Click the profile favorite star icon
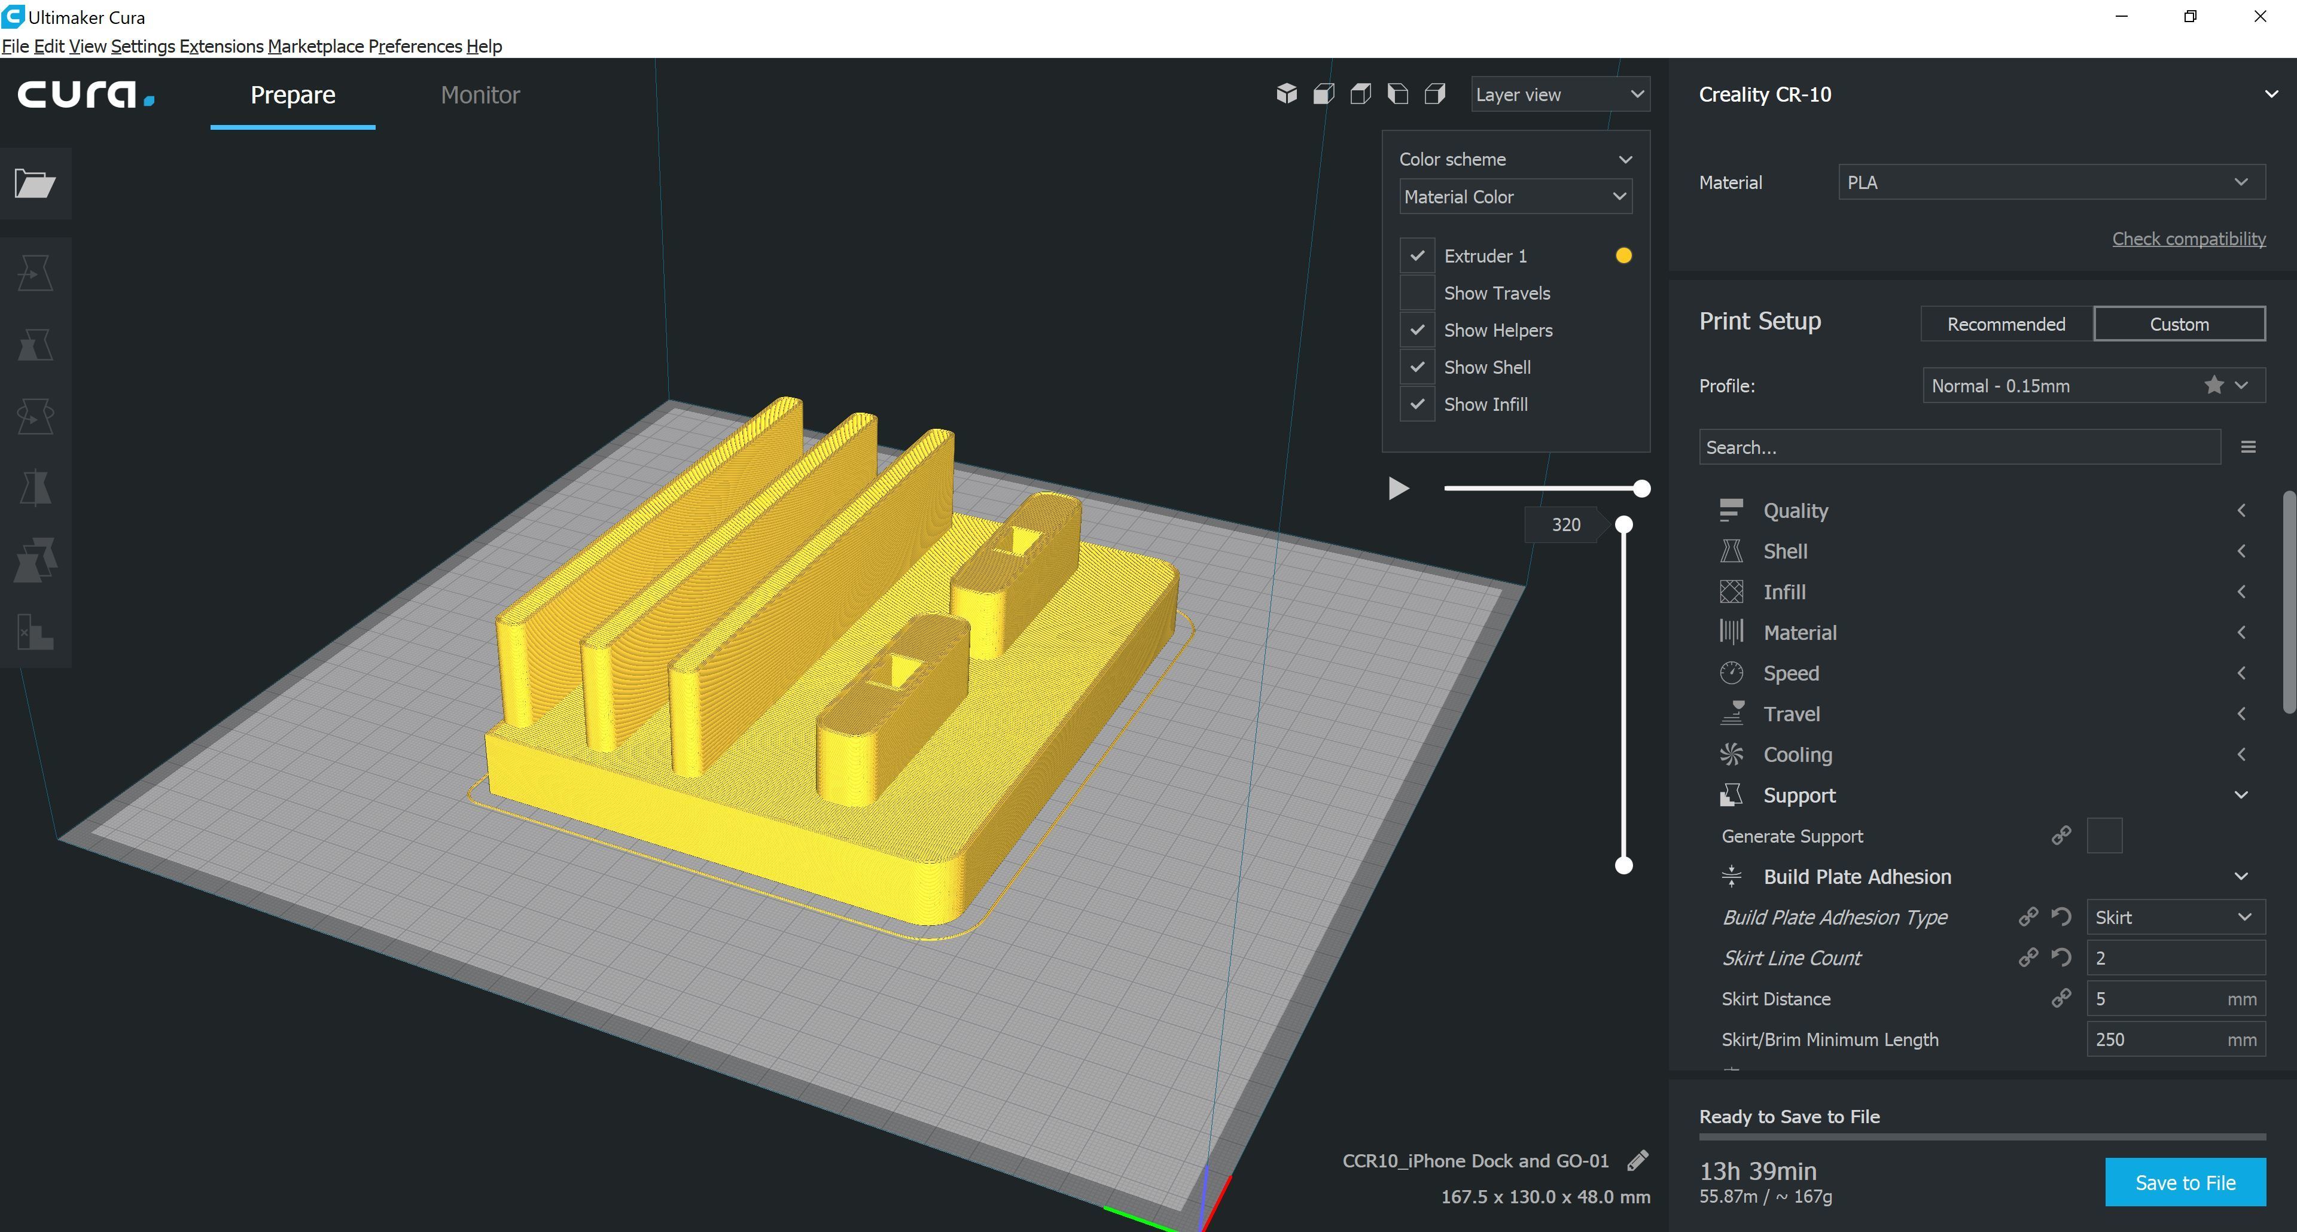2297x1232 pixels. pyautogui.click(x=2213, y=385)
